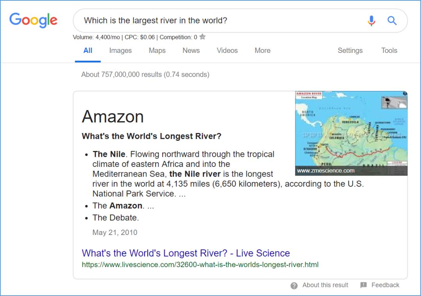Click in the search query box
Image resolution: width=421 pixels, height=296 pixels.
pyautogui.click(x=218, y=21)
